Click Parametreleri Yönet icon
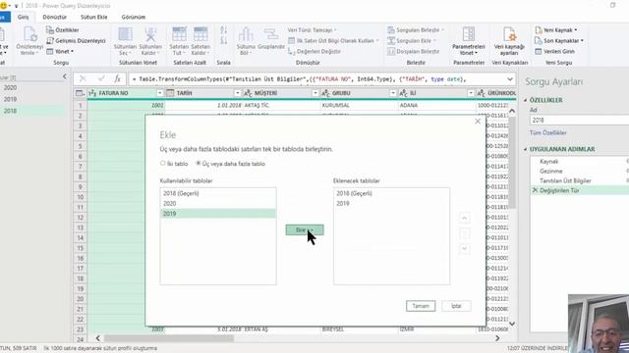Viewport: 629px width, 353px height. coord(468,35)
